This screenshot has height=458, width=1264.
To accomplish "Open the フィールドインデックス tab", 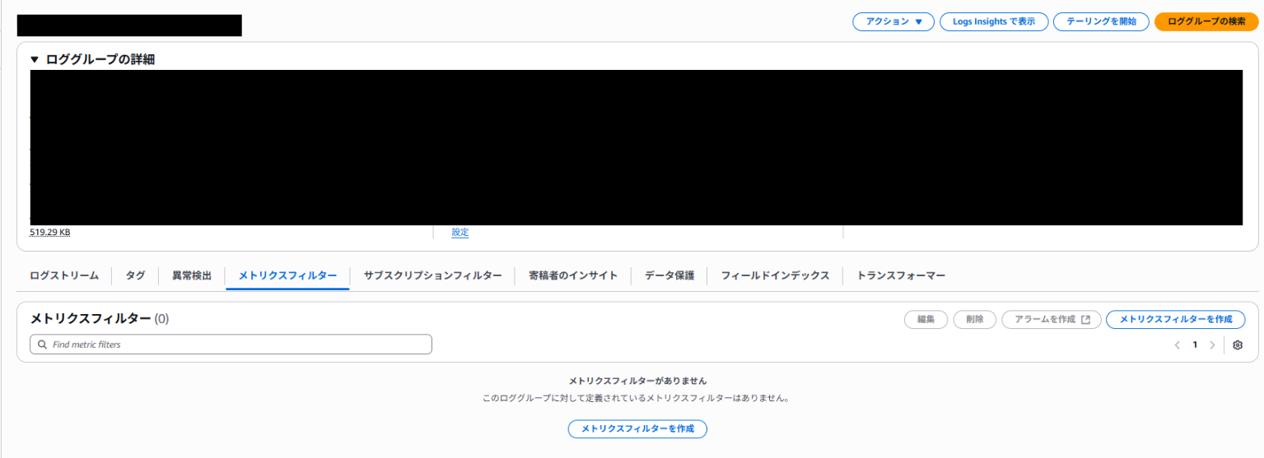I will coord(775,275).
